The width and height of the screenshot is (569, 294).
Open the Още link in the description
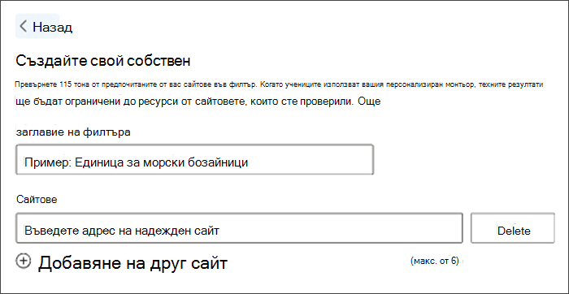click(369, 102)
